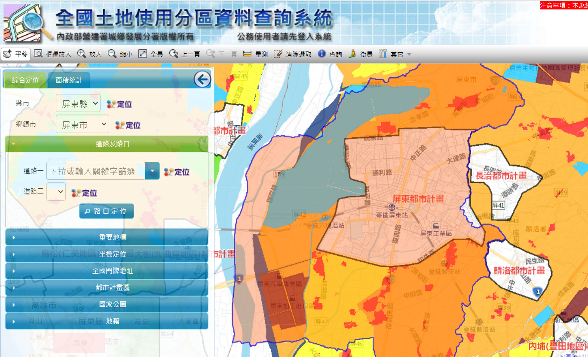The width and height of the screenshot is (588, 357).
Task: Select the 綜合定位 tab
Action: coord(25,80)
